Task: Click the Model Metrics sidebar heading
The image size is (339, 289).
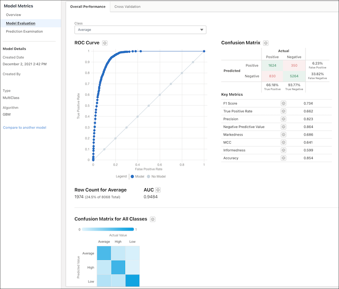Action: [x=18, y=6]
